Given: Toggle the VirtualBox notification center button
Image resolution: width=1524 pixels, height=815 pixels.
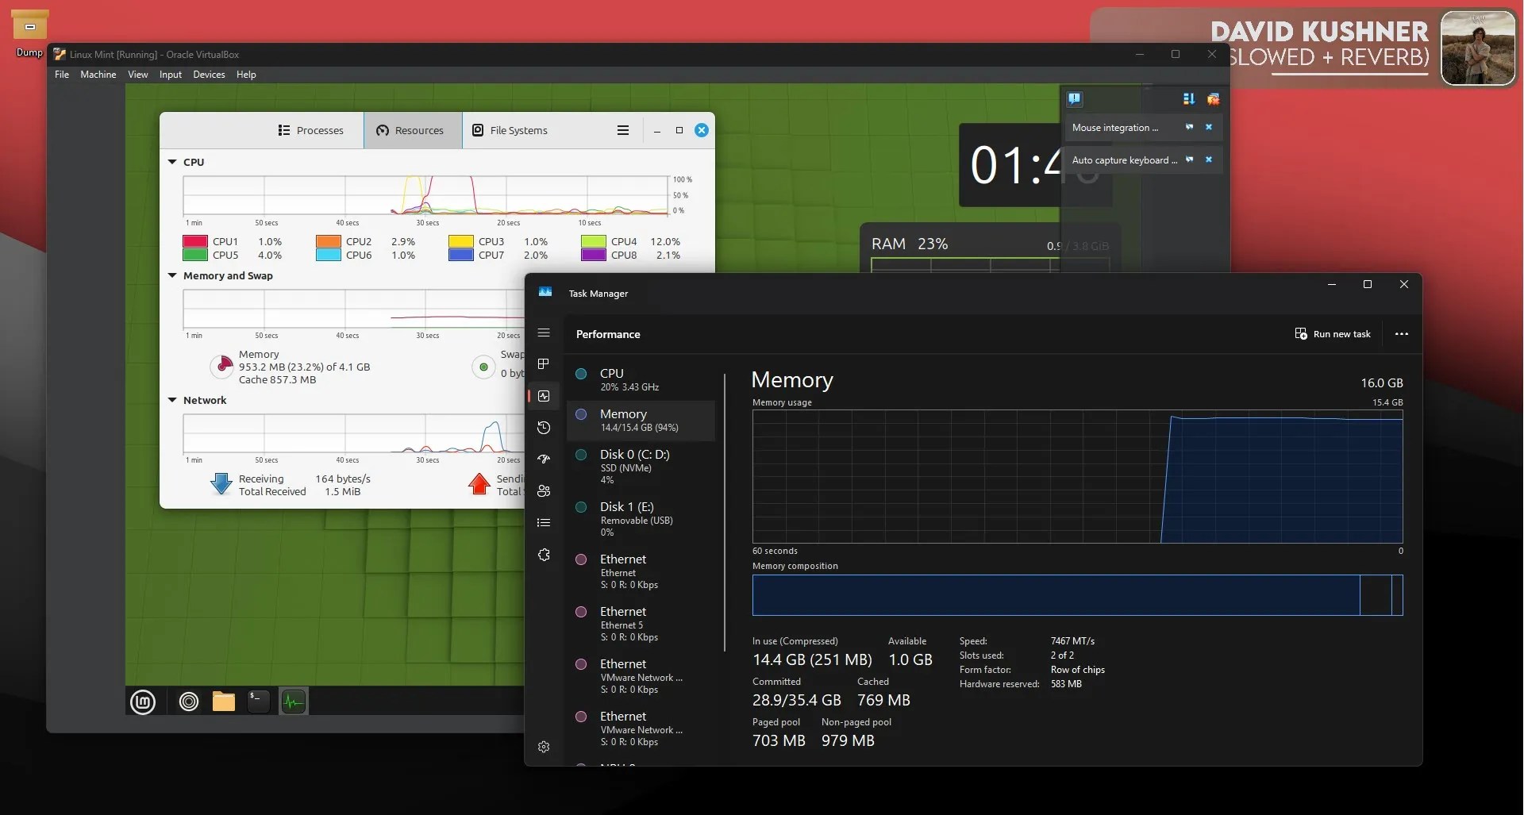Looking at the screenshot, I should [x=1074, y=99].
